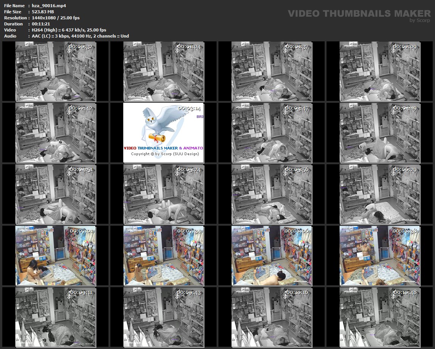Open the last frame at 00:10:48
The width and height of the screenshot is (435, 349).
pyautogui.click(x=380, y=317)
